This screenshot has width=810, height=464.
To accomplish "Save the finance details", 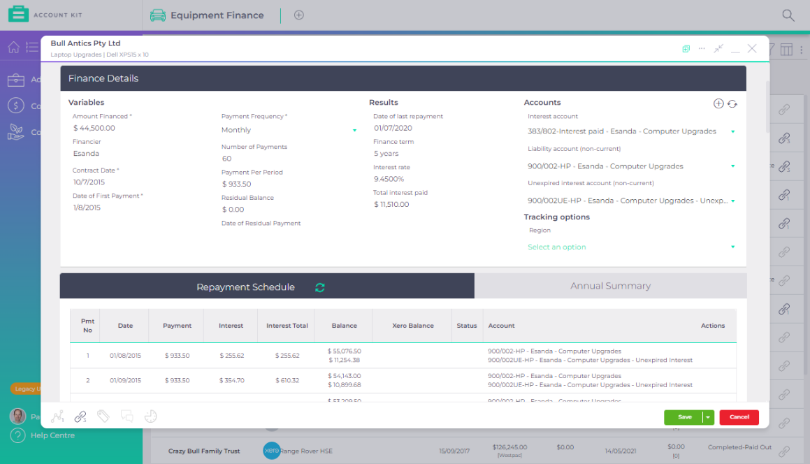I will (684, 416).
